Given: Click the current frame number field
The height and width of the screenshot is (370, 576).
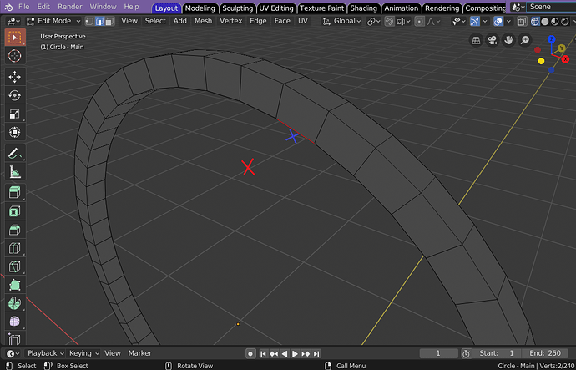Looking at the screenshot, I should coord(438,353).
